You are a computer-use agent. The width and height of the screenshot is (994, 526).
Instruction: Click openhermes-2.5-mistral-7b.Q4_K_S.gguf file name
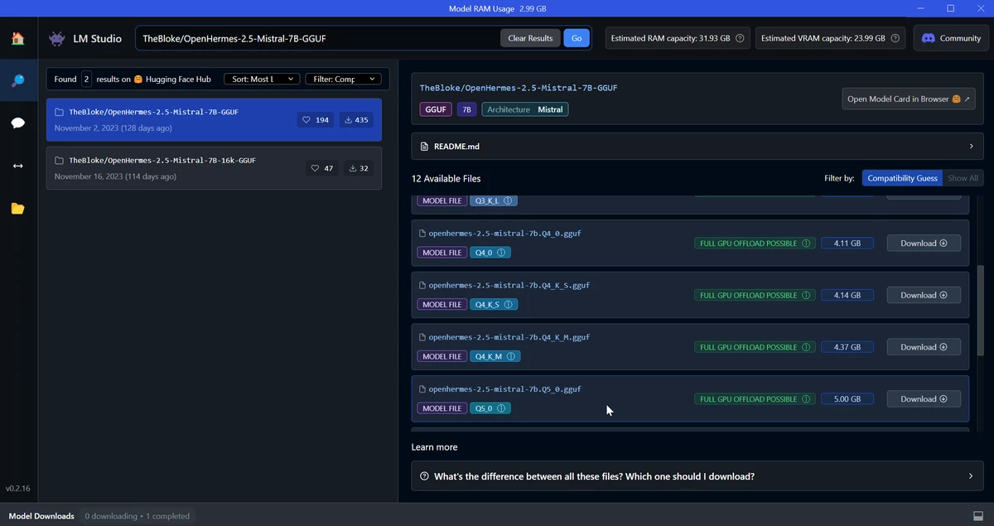509,285
